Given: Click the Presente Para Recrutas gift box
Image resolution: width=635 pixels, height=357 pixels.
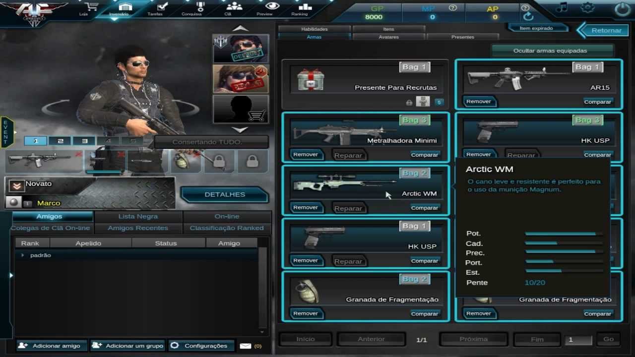Looking at the screenshot, I should (311, 80).
